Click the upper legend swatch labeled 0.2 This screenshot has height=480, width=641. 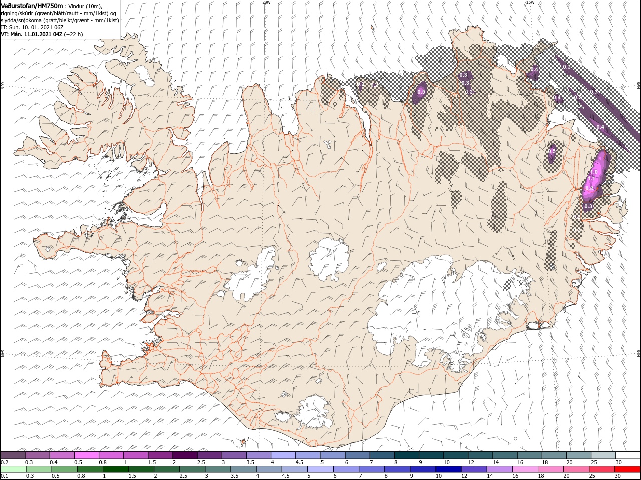point(13,455)
